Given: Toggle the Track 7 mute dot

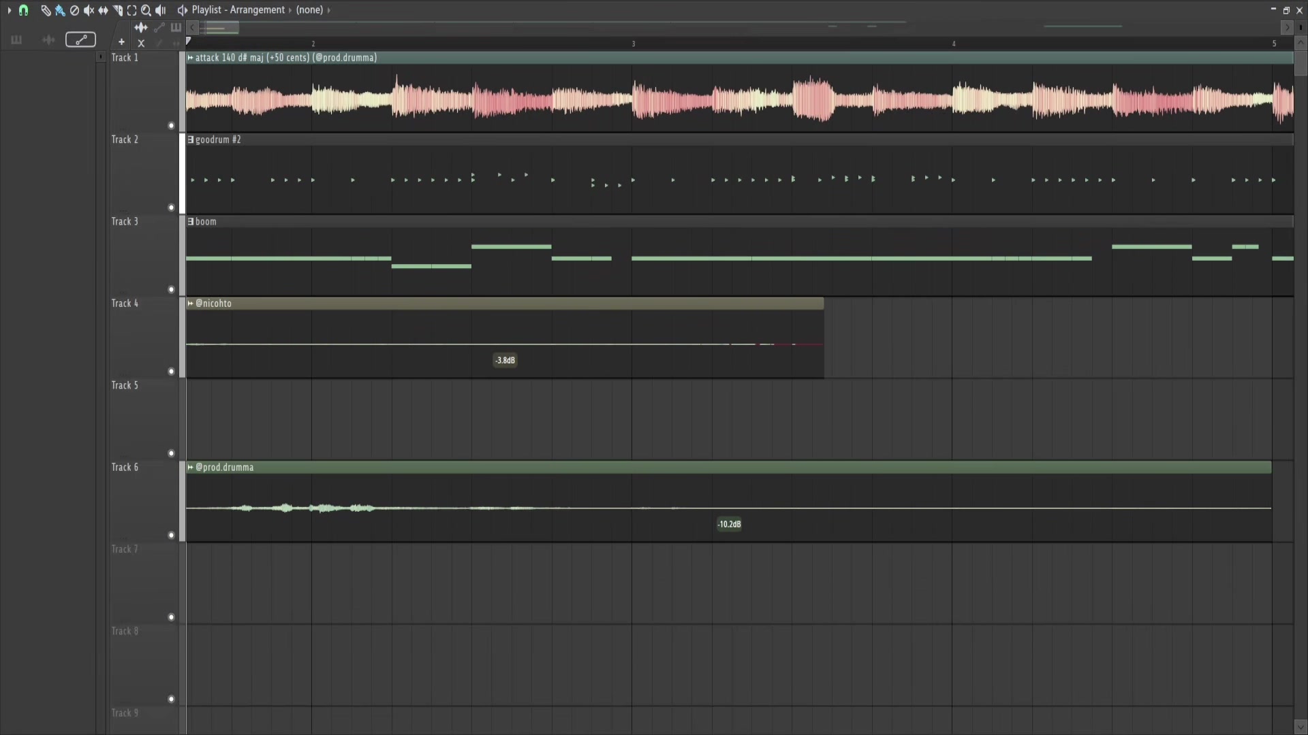Looking at the screenshot, I should tap(171, 617).
